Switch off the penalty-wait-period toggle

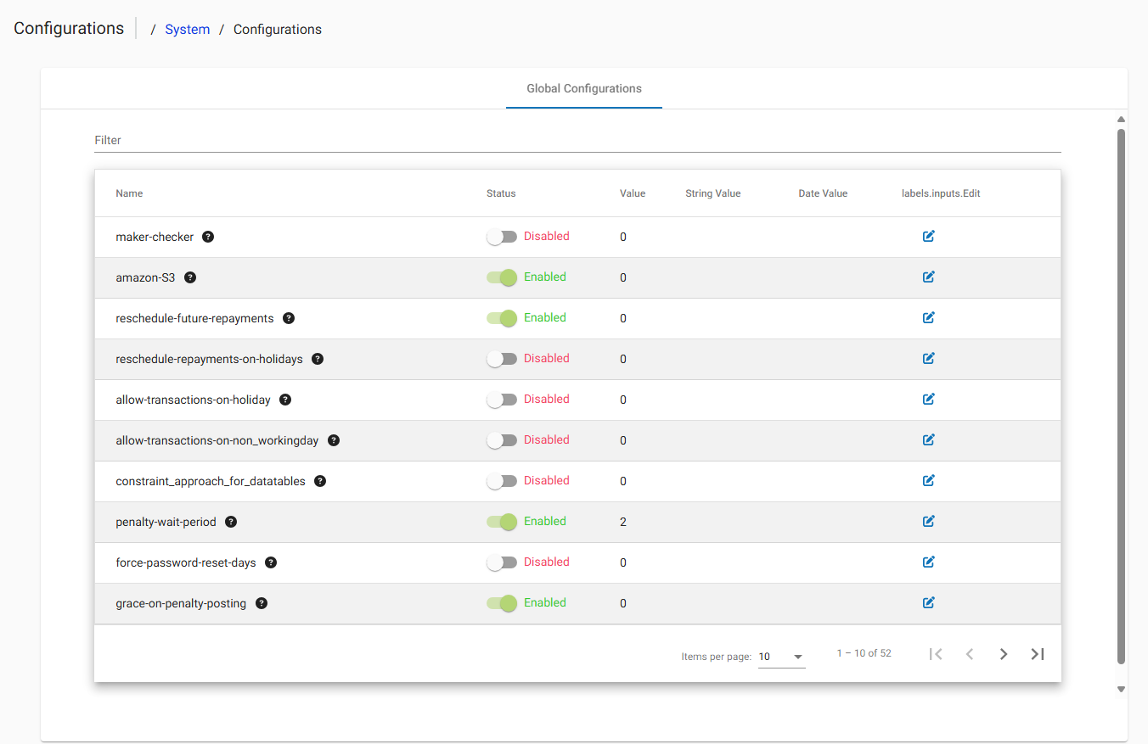tap(502, 522)
